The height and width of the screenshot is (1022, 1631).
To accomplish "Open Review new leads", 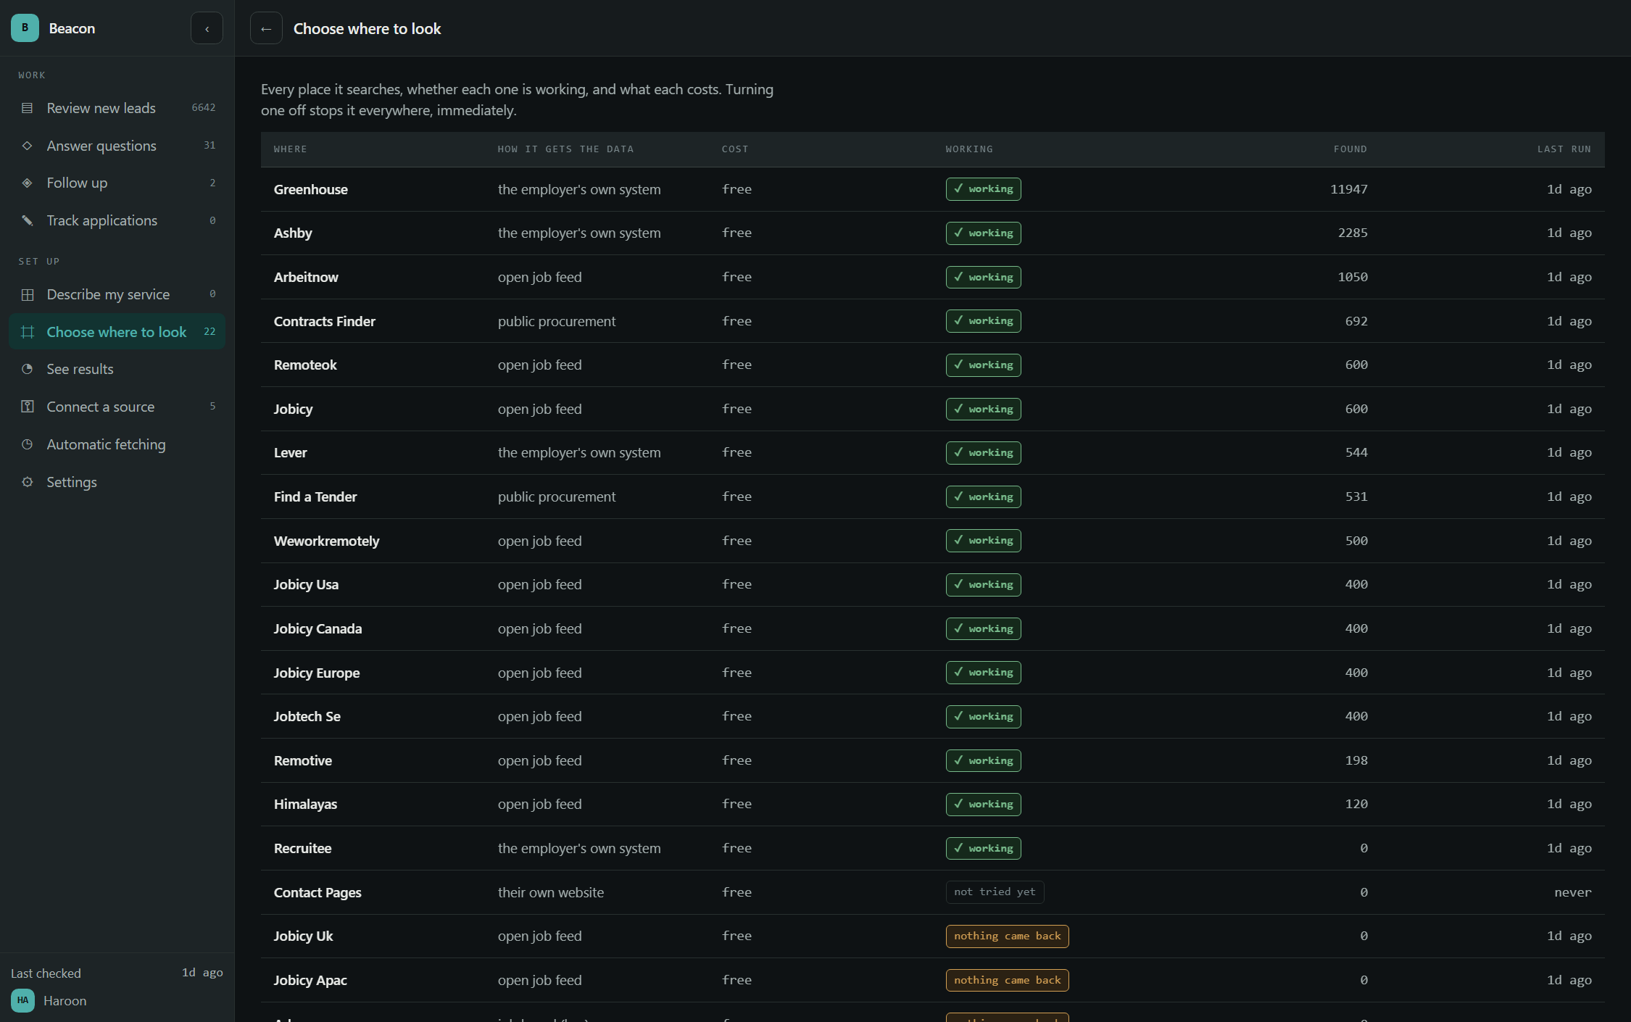I will click(117, 108).
